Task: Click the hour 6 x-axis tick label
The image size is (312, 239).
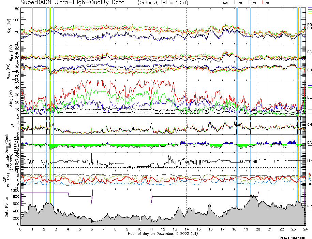Action: [92, 229]
